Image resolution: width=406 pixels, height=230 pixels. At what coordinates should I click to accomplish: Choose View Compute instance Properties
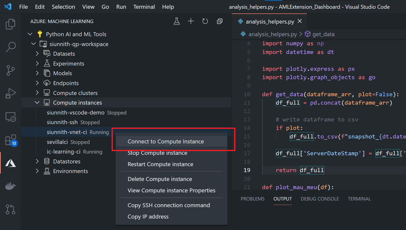pos(172,190)
